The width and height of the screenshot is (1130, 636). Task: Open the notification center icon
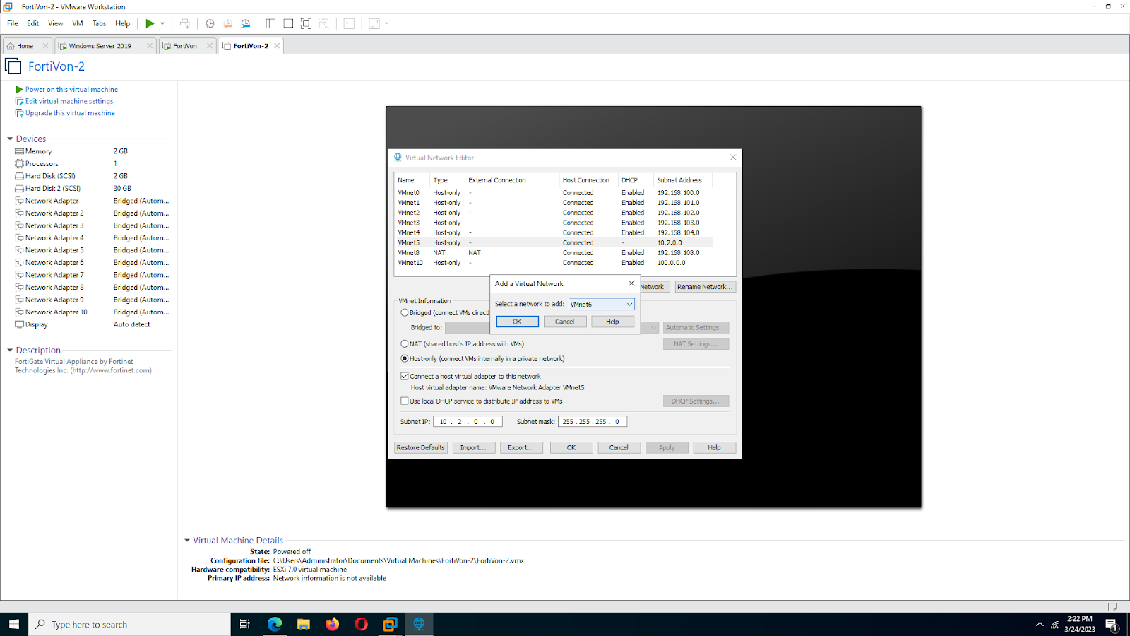point(1112,625)
